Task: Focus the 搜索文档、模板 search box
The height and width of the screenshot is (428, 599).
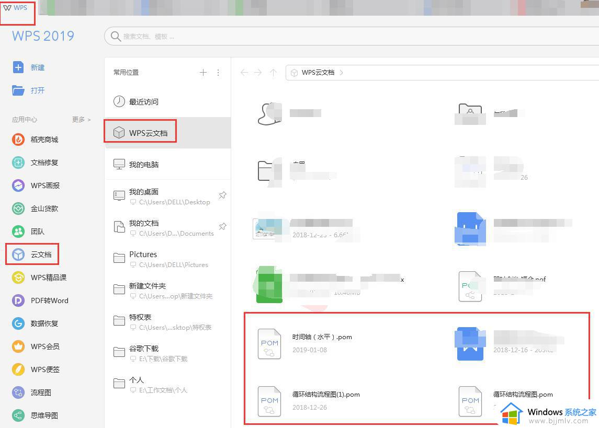Action: [x=352, y=37]
